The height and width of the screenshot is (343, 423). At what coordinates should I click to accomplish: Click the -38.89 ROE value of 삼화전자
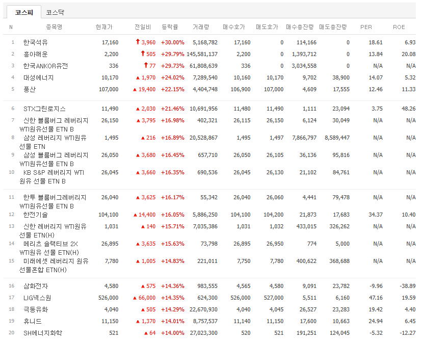(x=408, y=286)
